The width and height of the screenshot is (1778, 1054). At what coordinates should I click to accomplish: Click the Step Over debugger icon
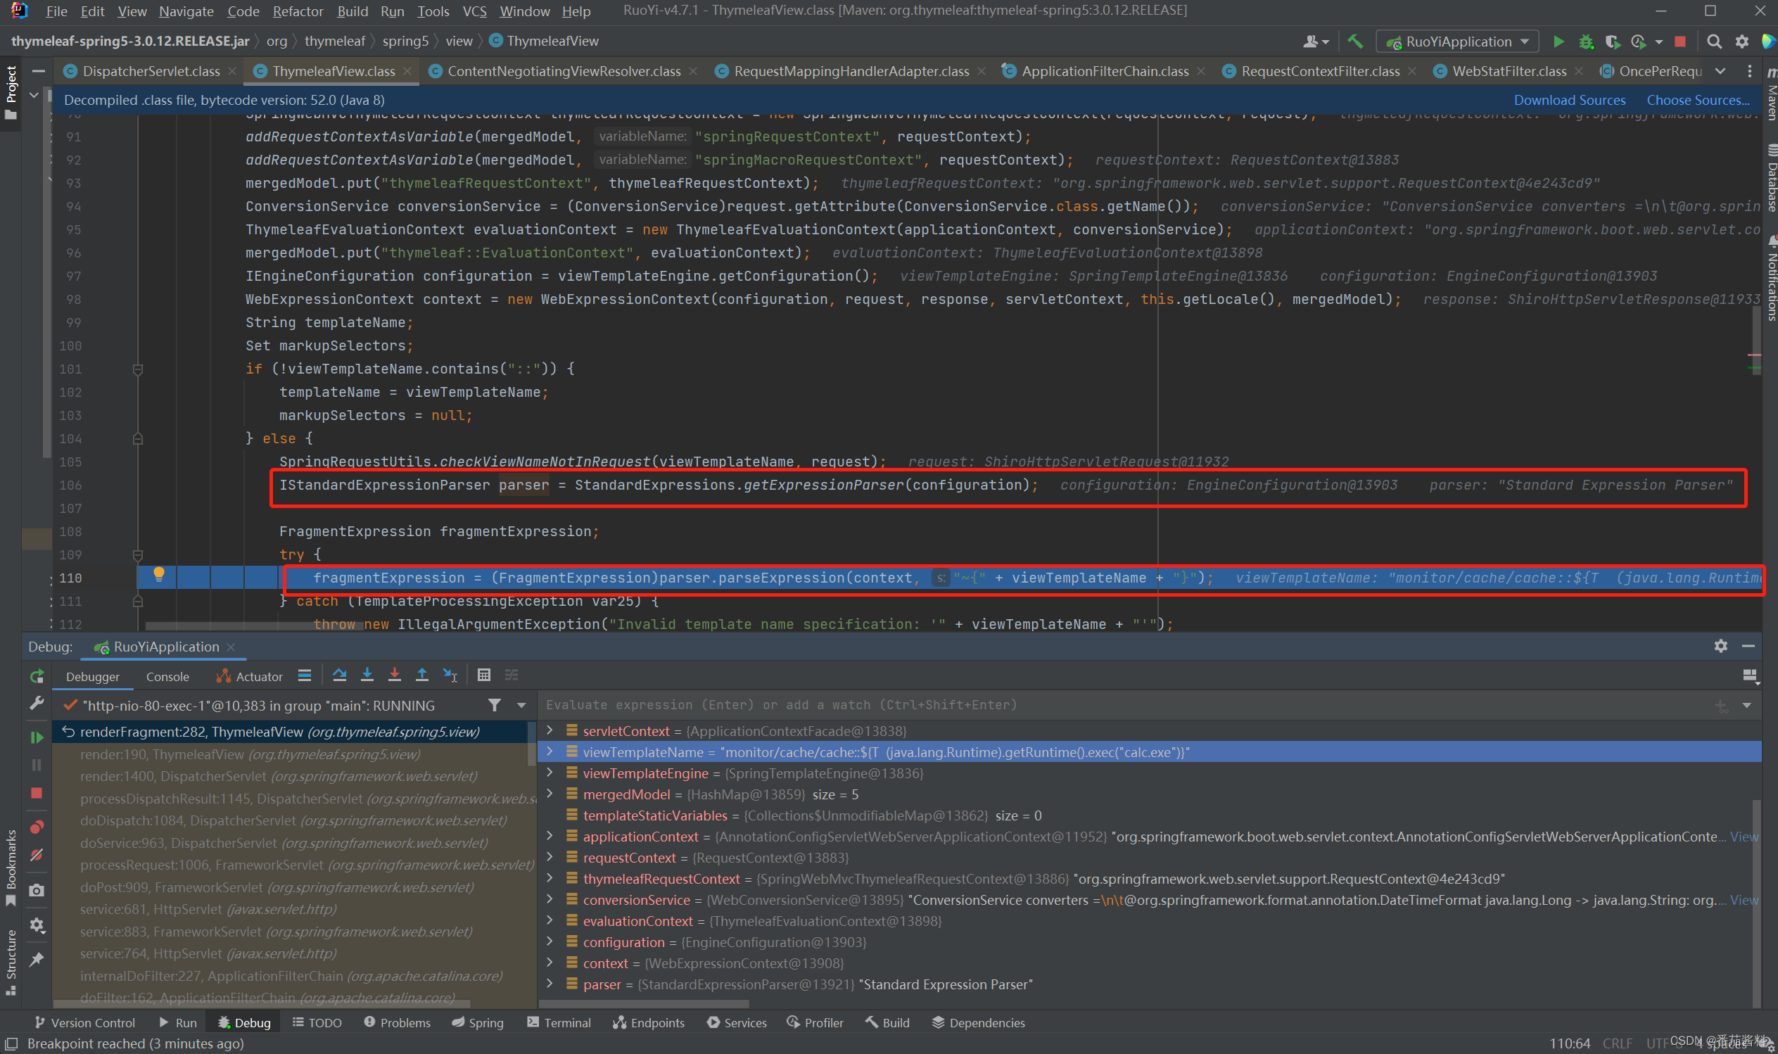point(339,675)
